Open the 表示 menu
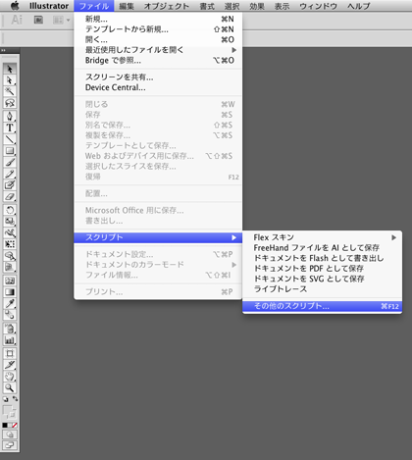 click(282, 6)
